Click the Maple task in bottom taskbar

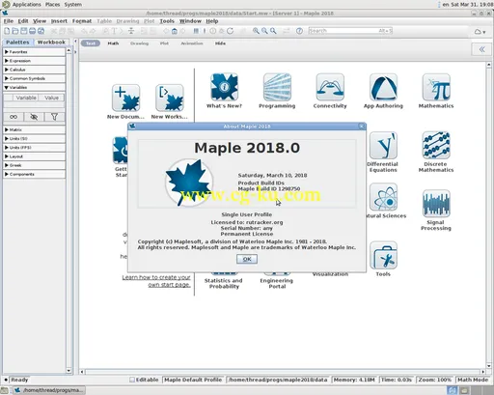click(x=49, y=390)
